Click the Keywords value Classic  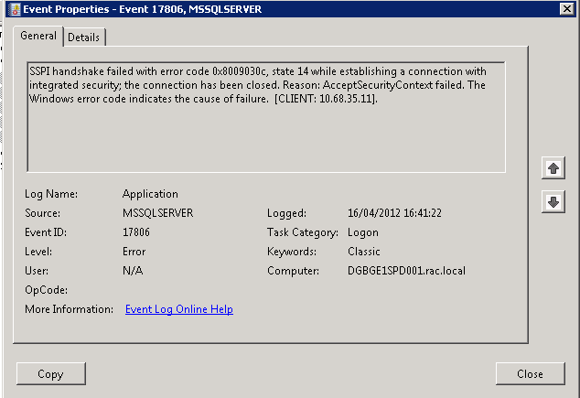(365, 252)
